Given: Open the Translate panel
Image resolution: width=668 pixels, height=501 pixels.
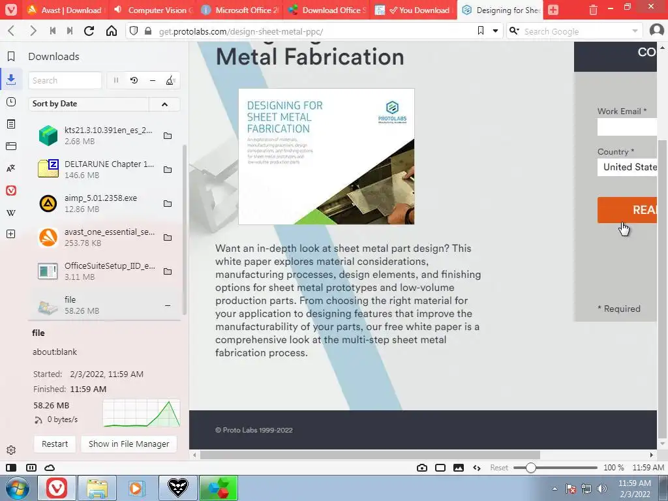Looking at the screenshot, I should pos(11,168).
